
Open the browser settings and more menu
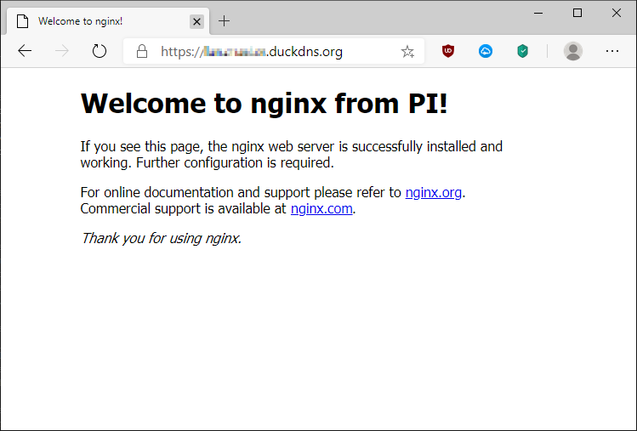[x=612, y=51]
